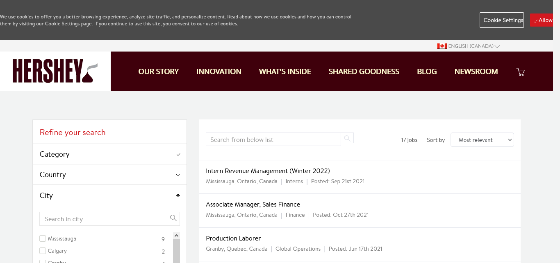Click the job list search magnifier icon

(x=347, y=138)
